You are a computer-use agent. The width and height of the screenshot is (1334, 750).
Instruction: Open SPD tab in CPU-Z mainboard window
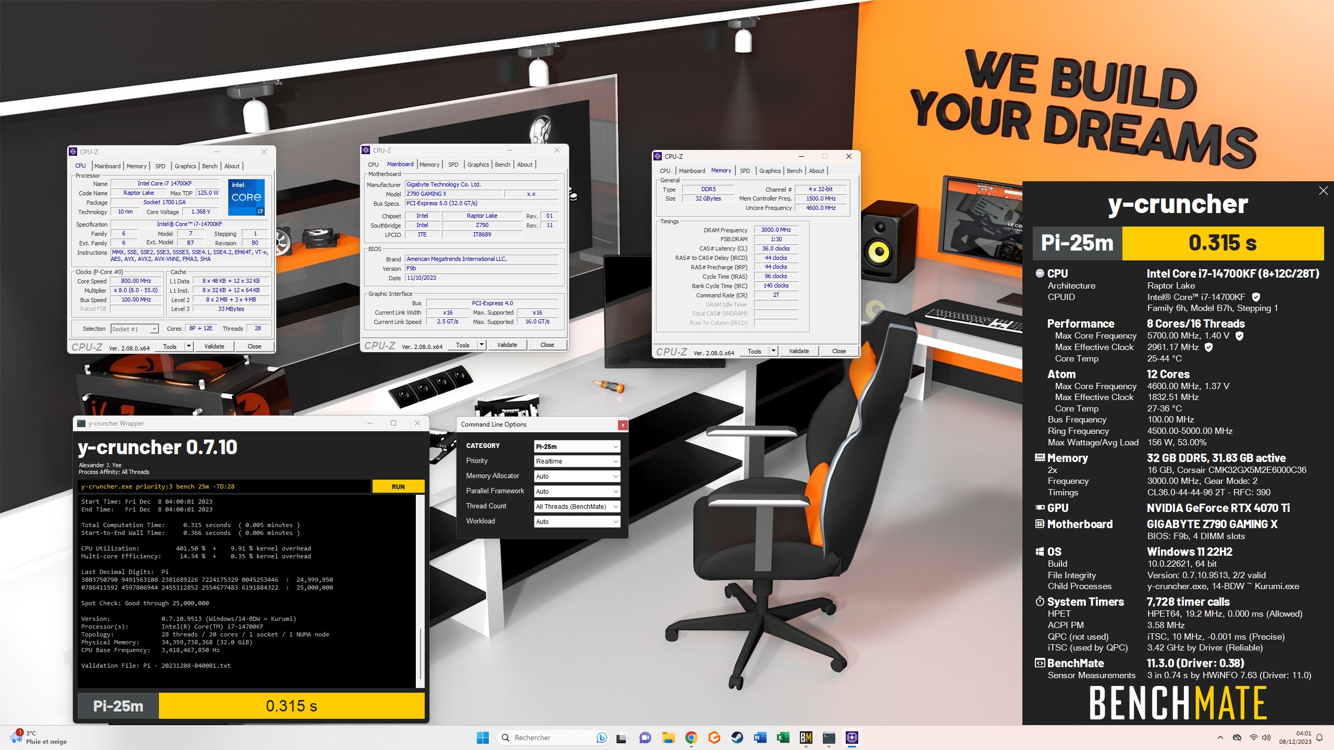pos(453,165)
